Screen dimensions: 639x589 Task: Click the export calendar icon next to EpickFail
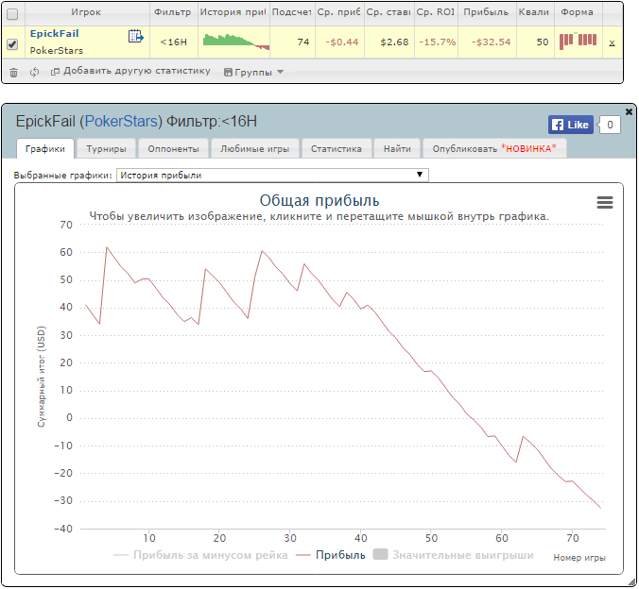click(136, 36)
